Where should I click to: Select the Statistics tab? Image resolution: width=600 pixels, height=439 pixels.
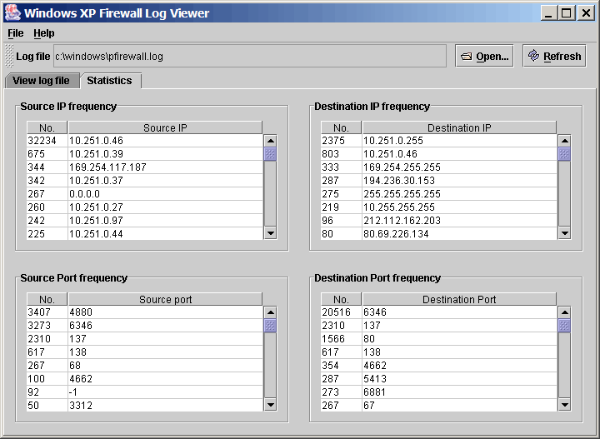[110, 81]
